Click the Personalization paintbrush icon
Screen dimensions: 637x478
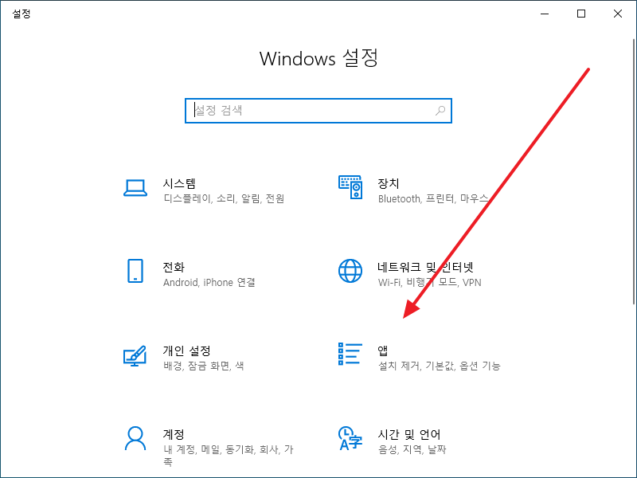pyautogui.click(x=135, y=355)
